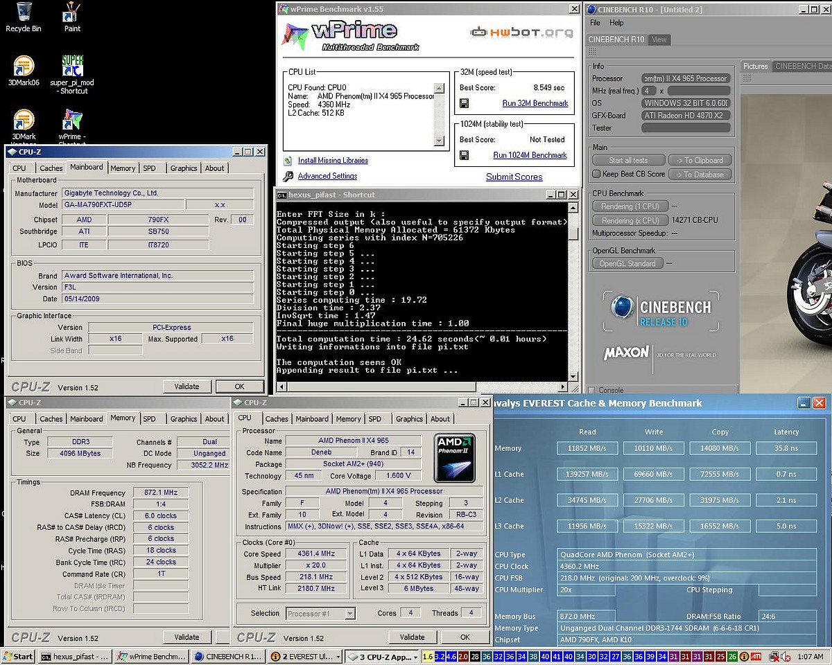The width and height of the screenshot is (832, 665).
Task: Click the AMD Phenom II logo in CPU-Z
Action: pos(454,458)
